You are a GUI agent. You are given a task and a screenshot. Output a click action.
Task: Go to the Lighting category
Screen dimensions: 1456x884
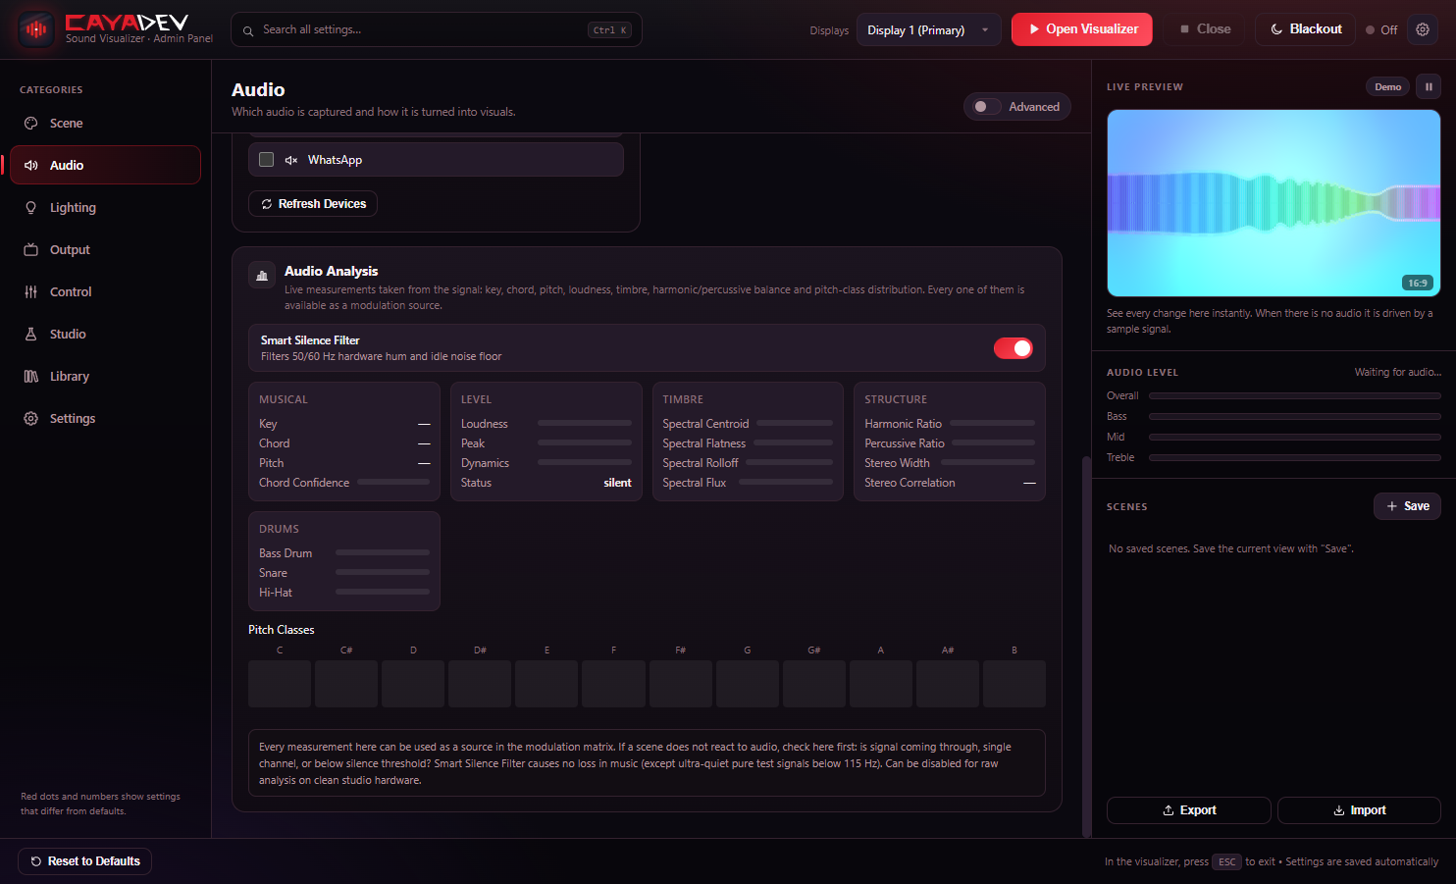click(106, 207)
